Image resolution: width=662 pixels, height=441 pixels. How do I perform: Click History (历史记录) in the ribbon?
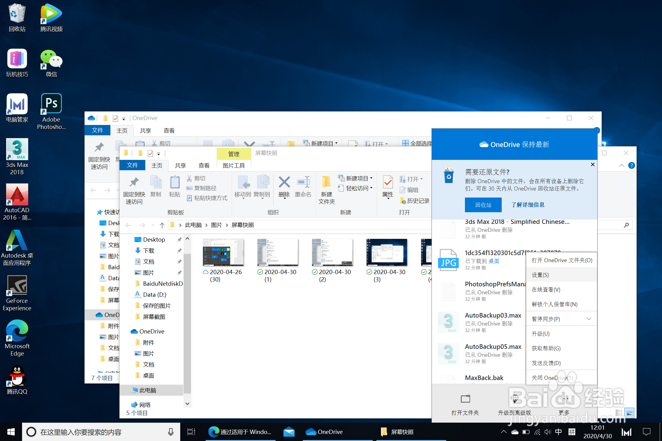pyautogui.click(x=415, y=201)
